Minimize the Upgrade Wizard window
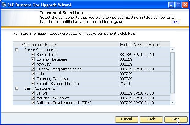190x125 pixels. (171, 5)
